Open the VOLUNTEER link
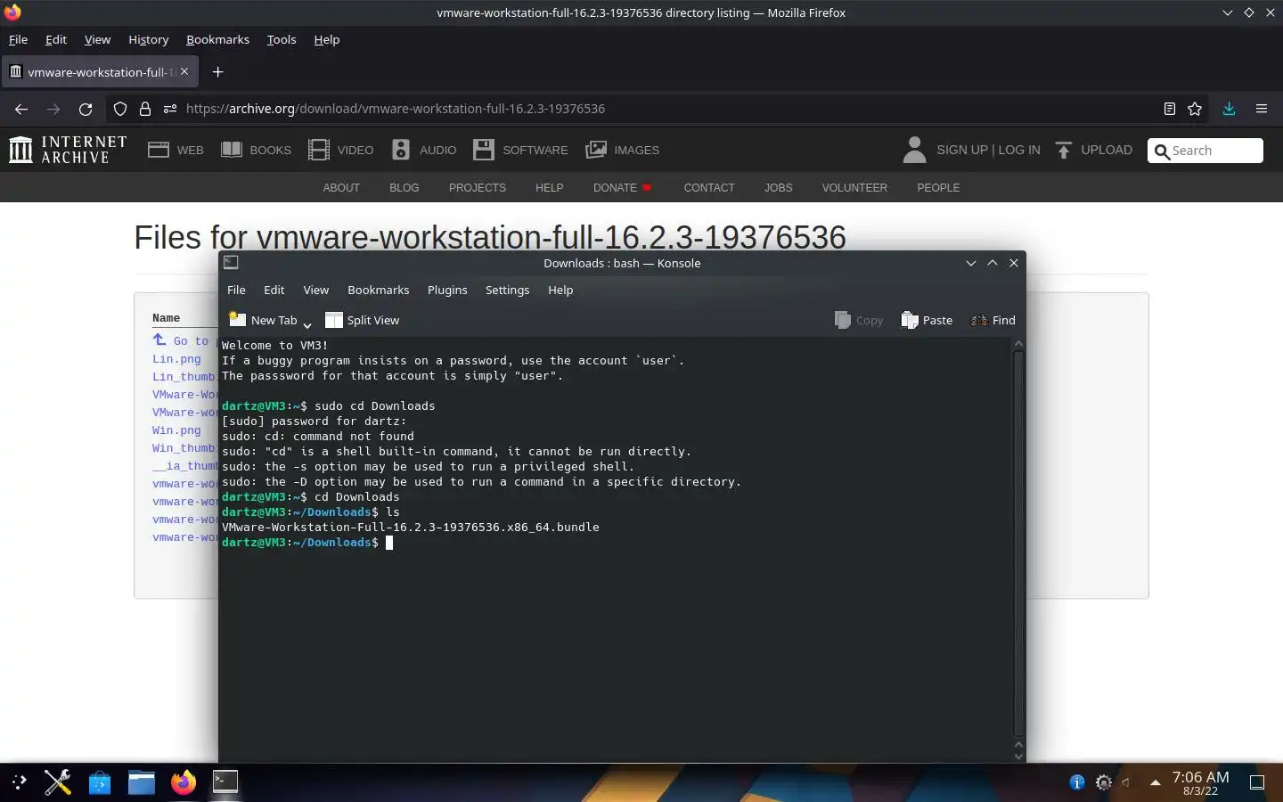 pyautogui.click(x=854, y=188)
